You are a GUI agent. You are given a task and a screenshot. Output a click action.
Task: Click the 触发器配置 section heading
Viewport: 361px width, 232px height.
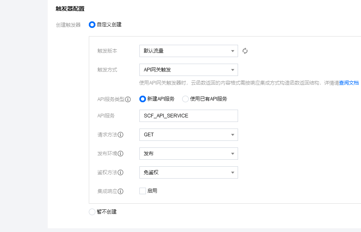(x=70, y=9)
